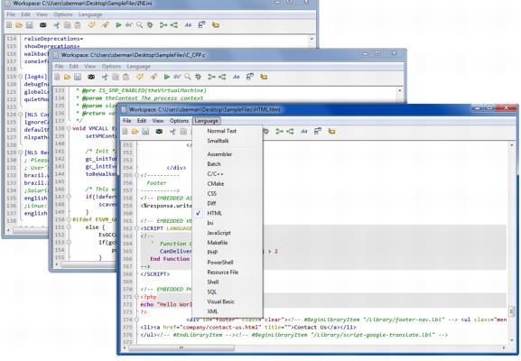Click the open folder icon in the INI.ini window toolbar
The width and height of the screenshot is (521, 361).
[19, 25]
